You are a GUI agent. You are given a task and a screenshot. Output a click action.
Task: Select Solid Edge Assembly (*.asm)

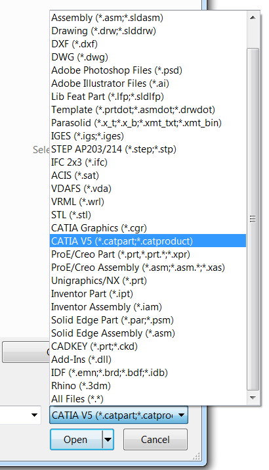tap(148, 333)
